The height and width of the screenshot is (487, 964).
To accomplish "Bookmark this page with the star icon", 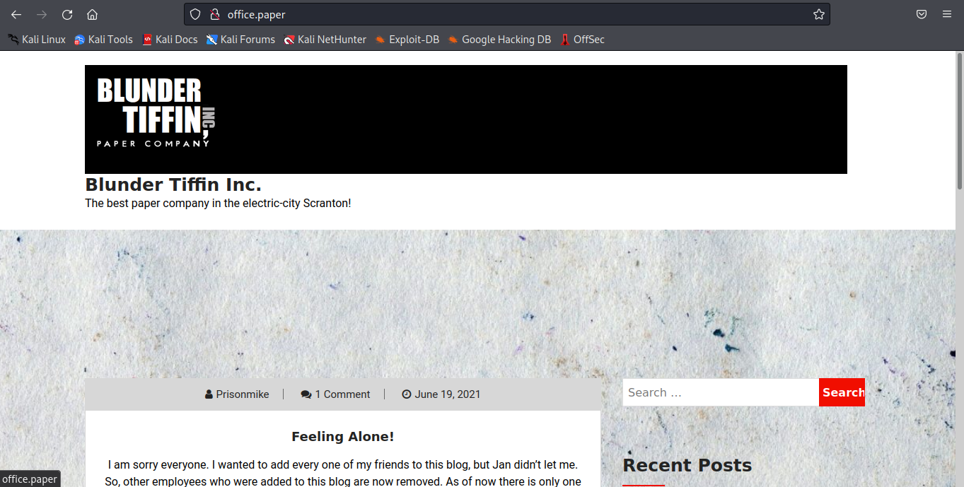I will (818, 14).
